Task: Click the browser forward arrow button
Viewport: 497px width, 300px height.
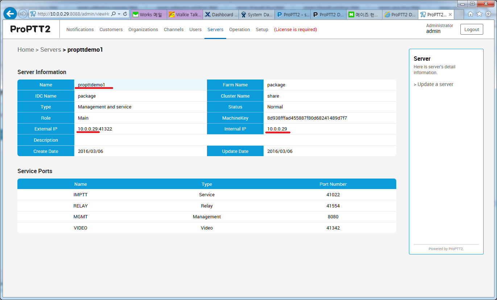Action: 23,14
